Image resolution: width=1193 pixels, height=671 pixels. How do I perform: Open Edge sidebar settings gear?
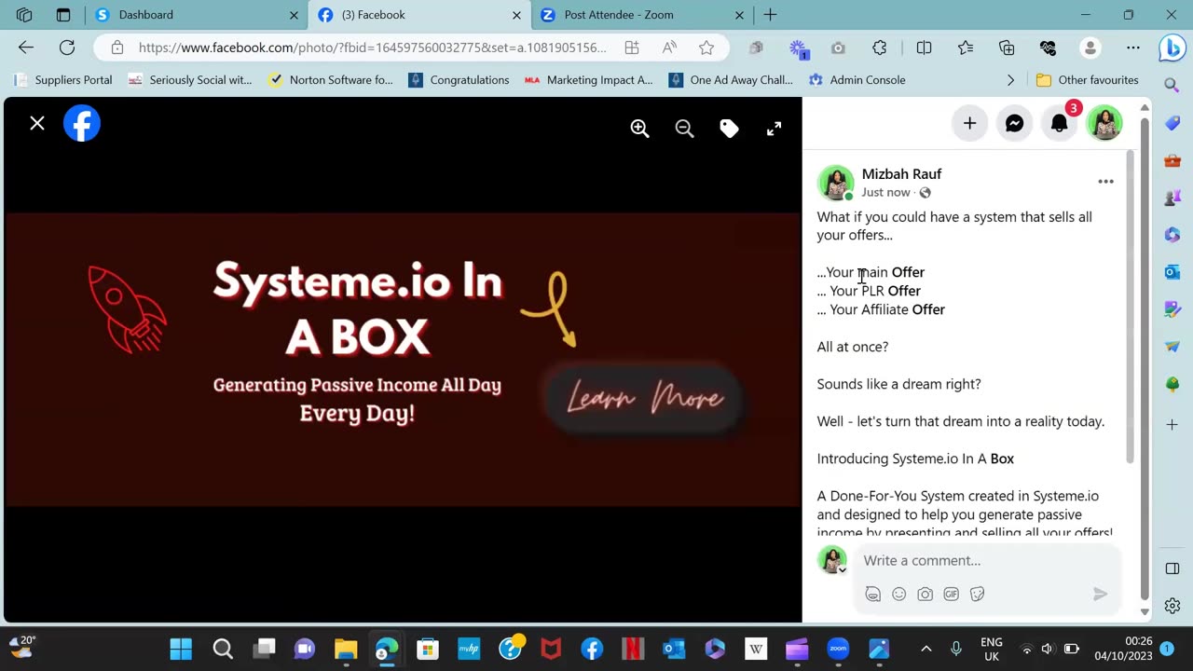1172,606
